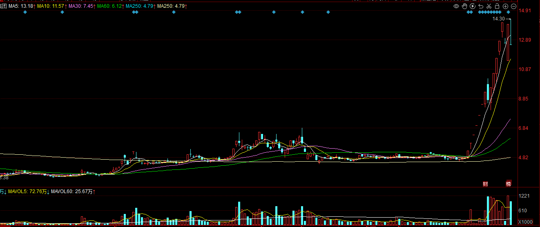Select the scissors cut tool
Image resolution: width=540 pixels, height=227 pixels.
(x=489, y=6)
